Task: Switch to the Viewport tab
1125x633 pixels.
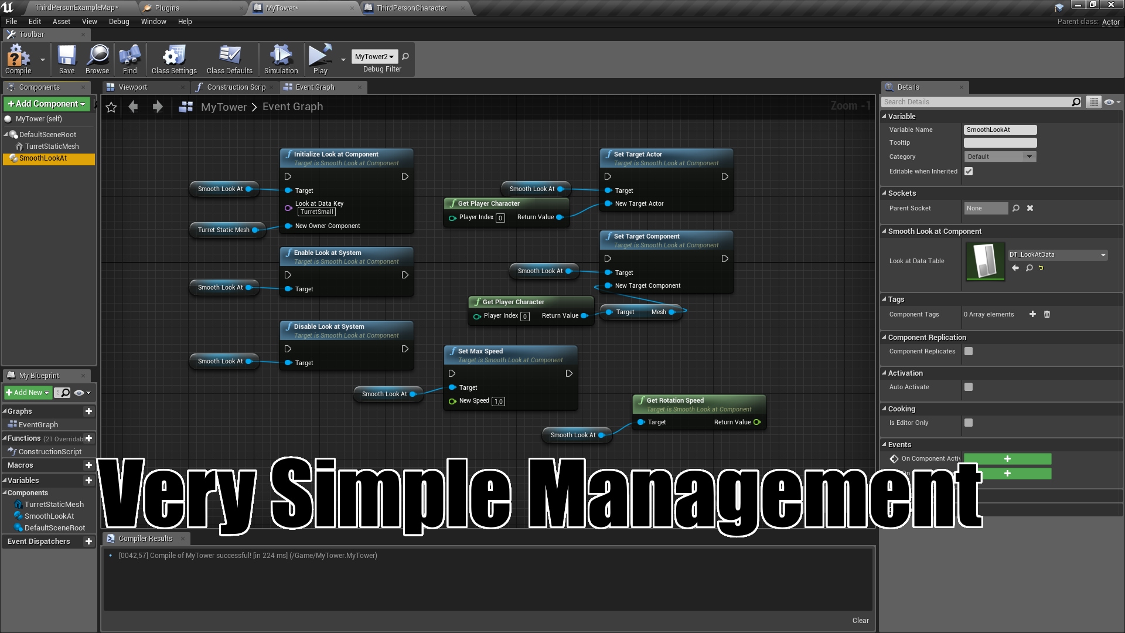Action: [134, 87]
